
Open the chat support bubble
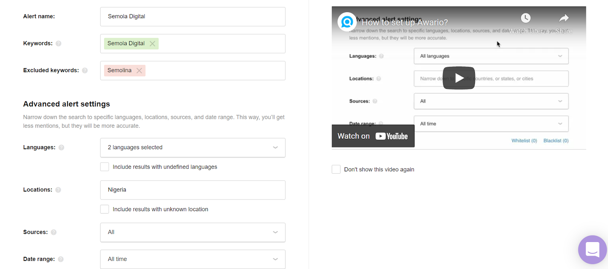click(592, 250)
